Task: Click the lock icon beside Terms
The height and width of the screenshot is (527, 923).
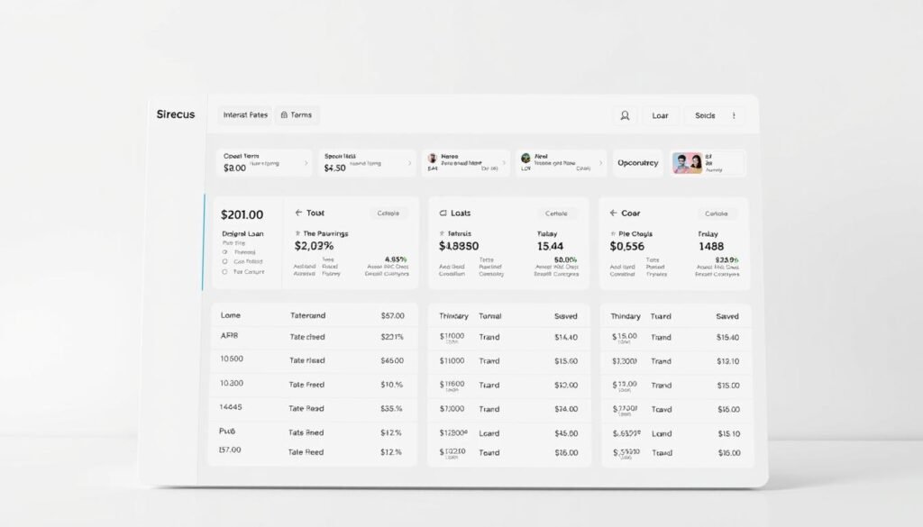Action: pyautogui.click(x=284, y=115)
